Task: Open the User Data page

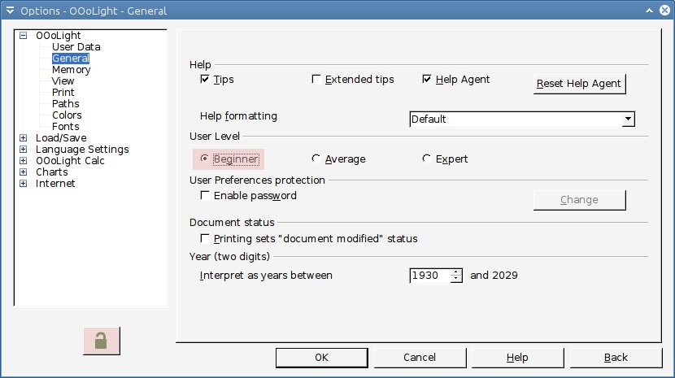Action: click(x=76, y=47)
